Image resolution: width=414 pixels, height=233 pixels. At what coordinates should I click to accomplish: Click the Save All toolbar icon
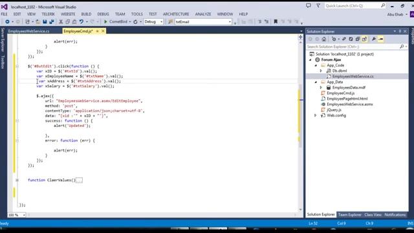[x=52, y=21]
